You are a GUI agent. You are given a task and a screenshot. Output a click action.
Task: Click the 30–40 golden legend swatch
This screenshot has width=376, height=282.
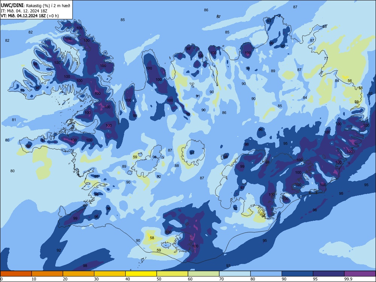110,274
